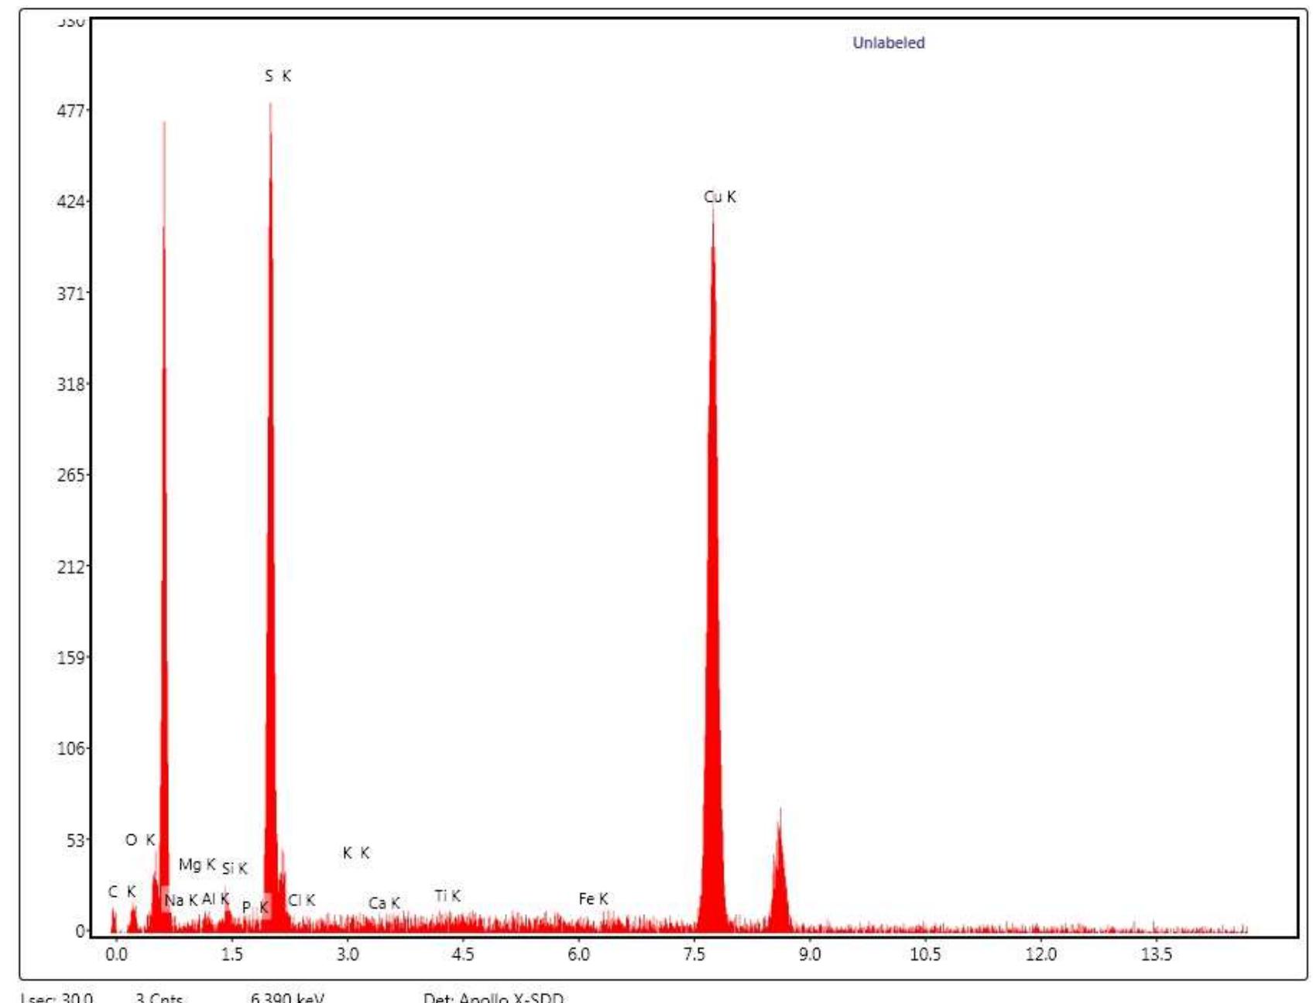The height and width of the screenshot is (1003, 1313).
Task: Select the Si K element label
Action: point(235,868)
